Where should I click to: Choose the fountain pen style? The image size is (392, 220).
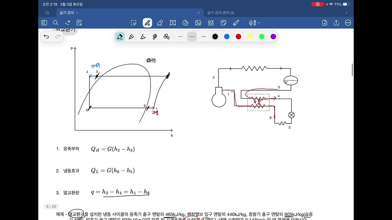click(120, 37)
